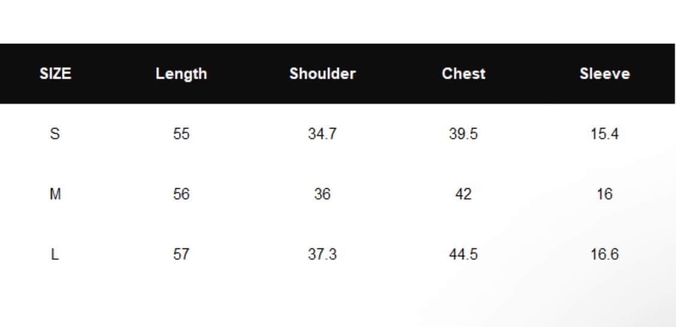Select the S size row label
Image resolution: width=676 pixels, height=327 pixels.
(55, 133)
